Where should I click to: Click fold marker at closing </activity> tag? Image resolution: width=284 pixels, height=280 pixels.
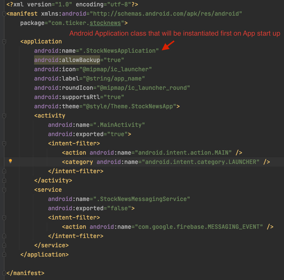point(4,181)
